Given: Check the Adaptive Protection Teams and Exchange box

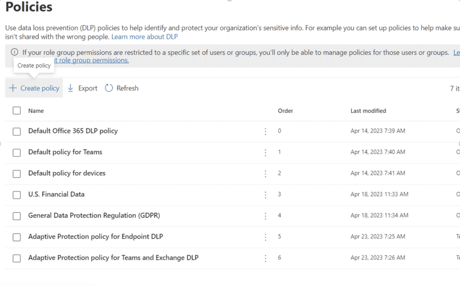Looking at the screenshot, I should [17, 258].
